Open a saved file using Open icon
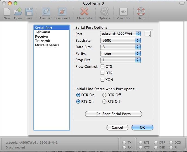The height and width of the screenshot is (152, 187). coord(18,12)
